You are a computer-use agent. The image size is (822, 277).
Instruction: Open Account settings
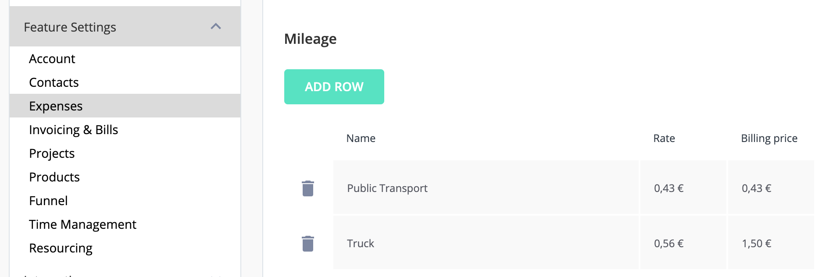click(x=52, y=59)
